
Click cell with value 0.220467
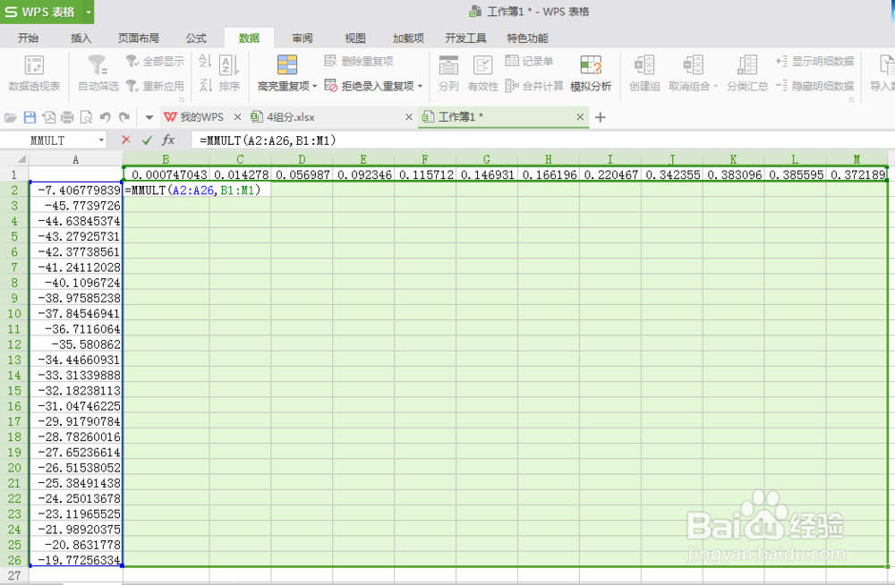[610, 174]
